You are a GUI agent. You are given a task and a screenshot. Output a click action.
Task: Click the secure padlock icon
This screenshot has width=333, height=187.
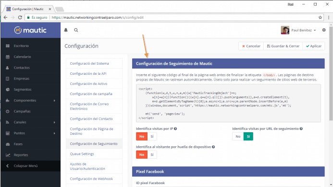tap(28, 18)
